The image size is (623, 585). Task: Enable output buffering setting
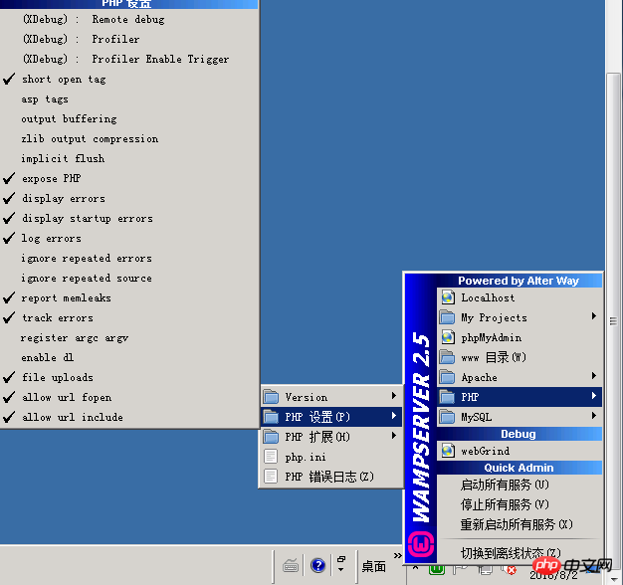click(x=129, y=118)
